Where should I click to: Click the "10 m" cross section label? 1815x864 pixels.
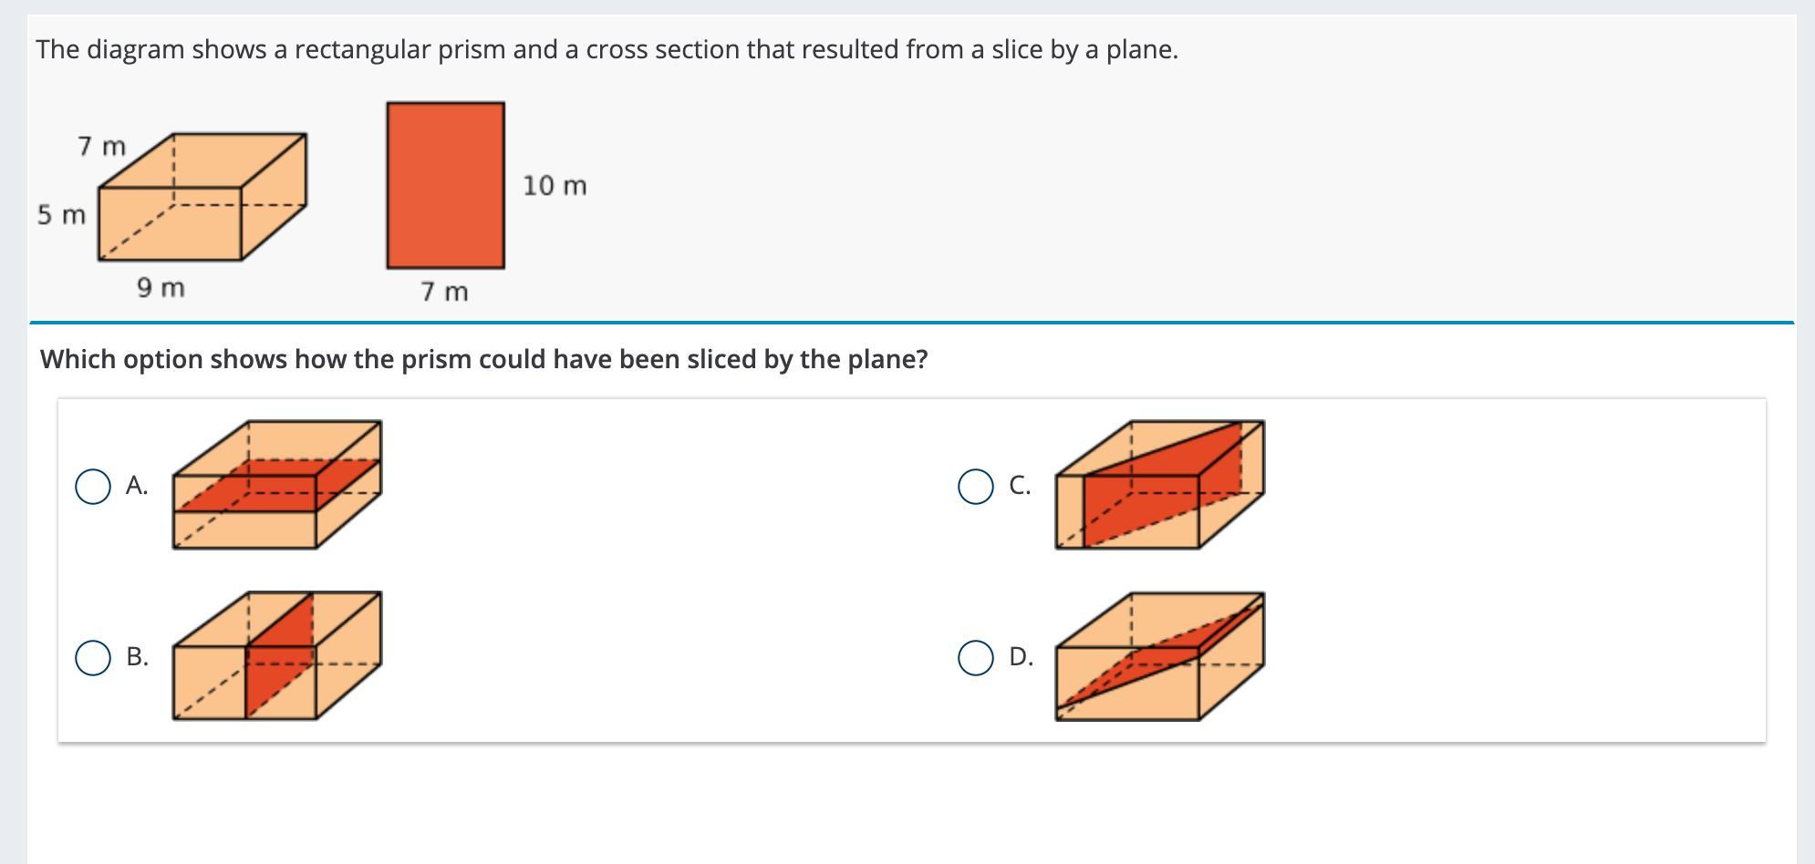tap(555, 186)
